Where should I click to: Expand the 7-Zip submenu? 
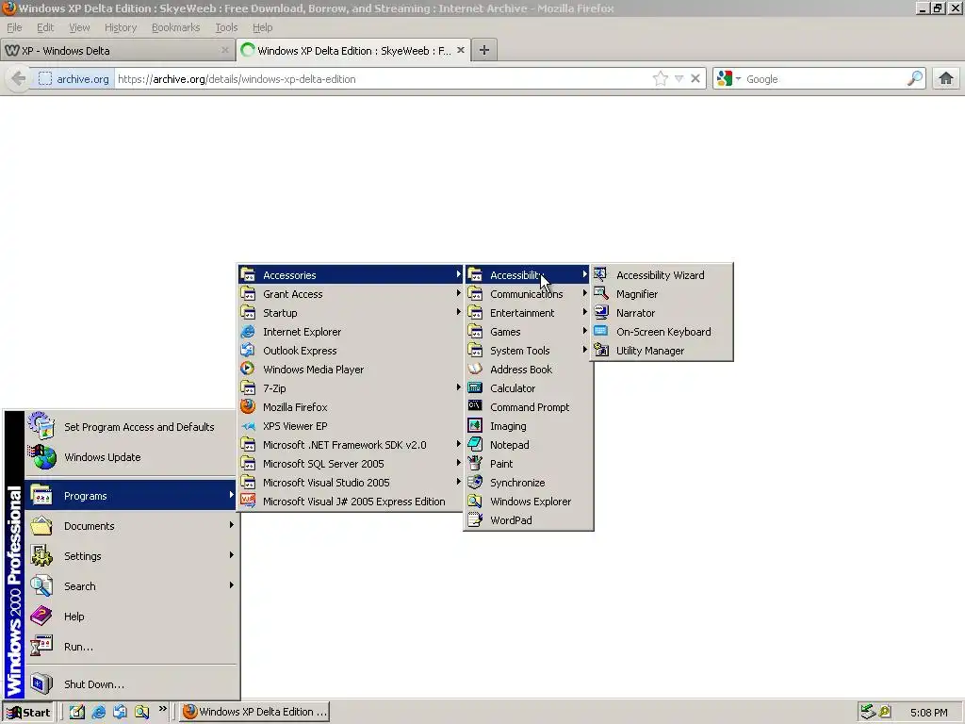tap(351, 388)
